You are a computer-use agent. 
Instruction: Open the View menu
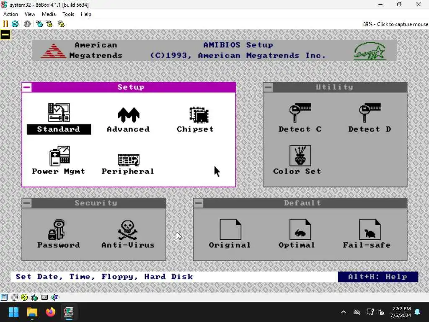pos(30,14)
